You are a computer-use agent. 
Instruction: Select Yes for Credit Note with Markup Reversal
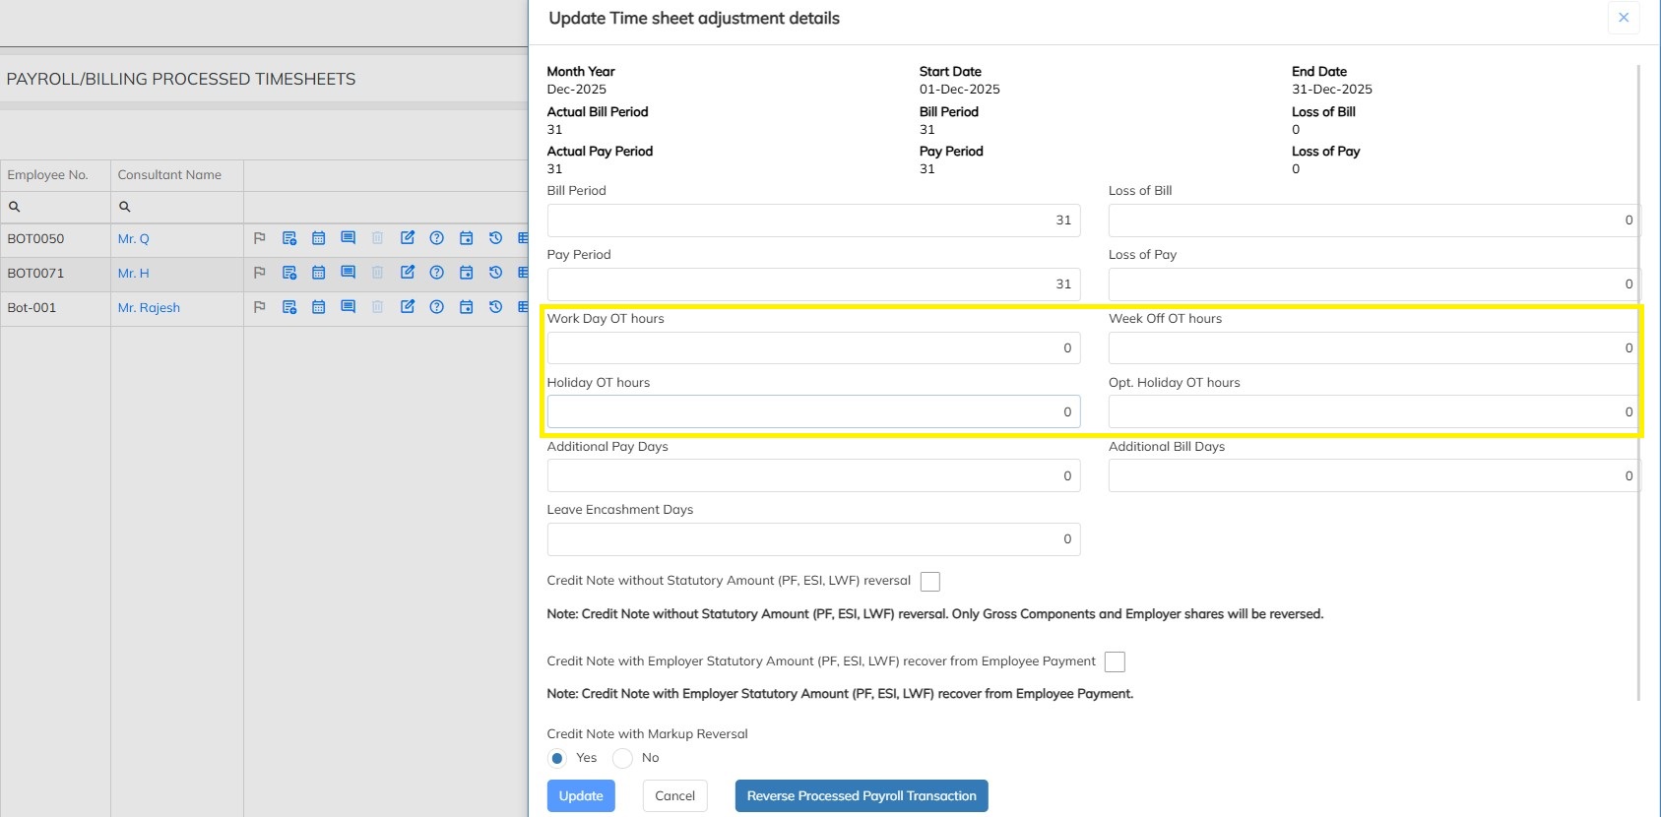pyautogui.click(x=557, y=758)
